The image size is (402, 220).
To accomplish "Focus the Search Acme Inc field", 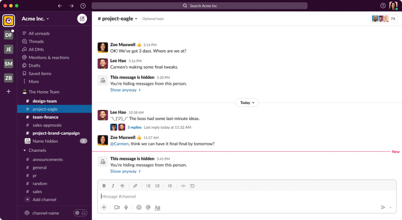I will 199,5.
